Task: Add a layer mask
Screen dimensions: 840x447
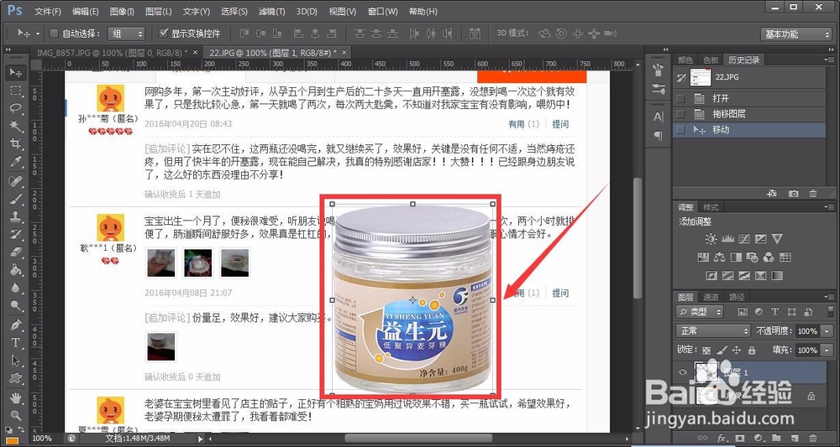Action: tap(740, 438)
